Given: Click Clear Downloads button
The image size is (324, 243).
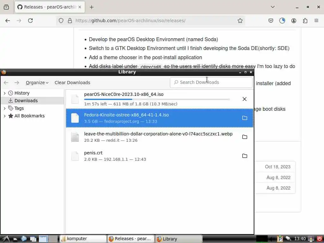Looking at the screenshot, I should click(72, 83).
